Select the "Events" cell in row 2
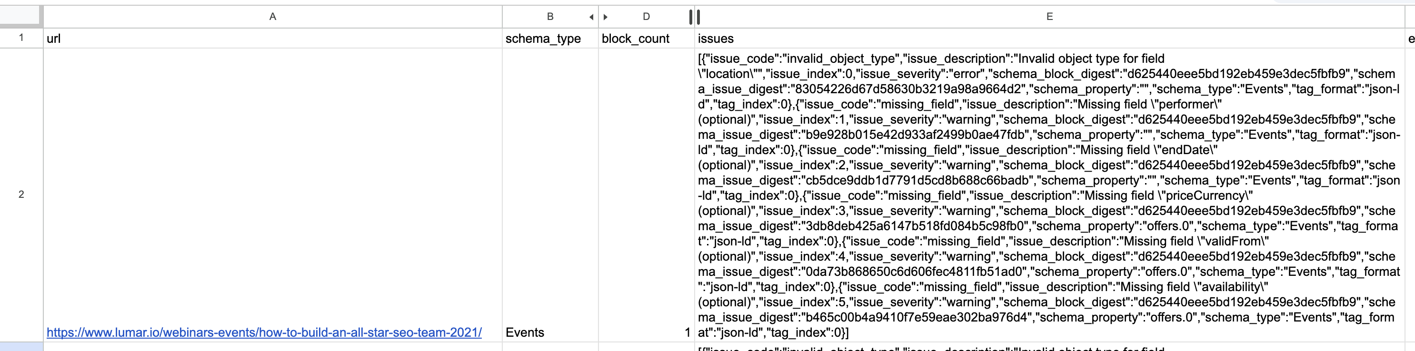The height and width of the screenshot is (351, 1415). 550,195
